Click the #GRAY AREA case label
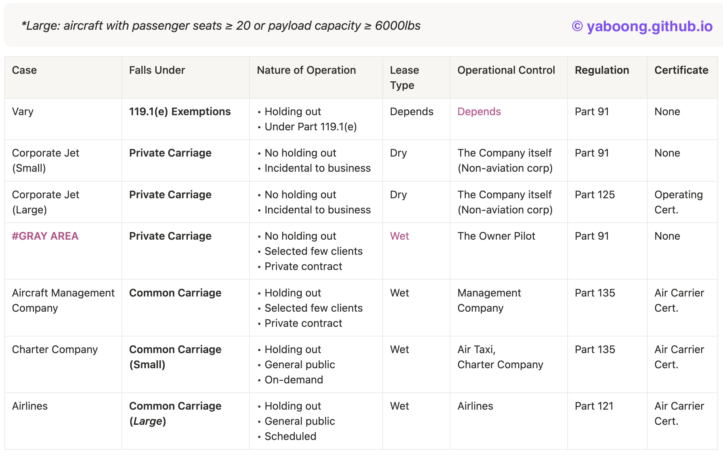Image resolution: width=723 pixels, height=456 pixels. (x=45, y=236)
